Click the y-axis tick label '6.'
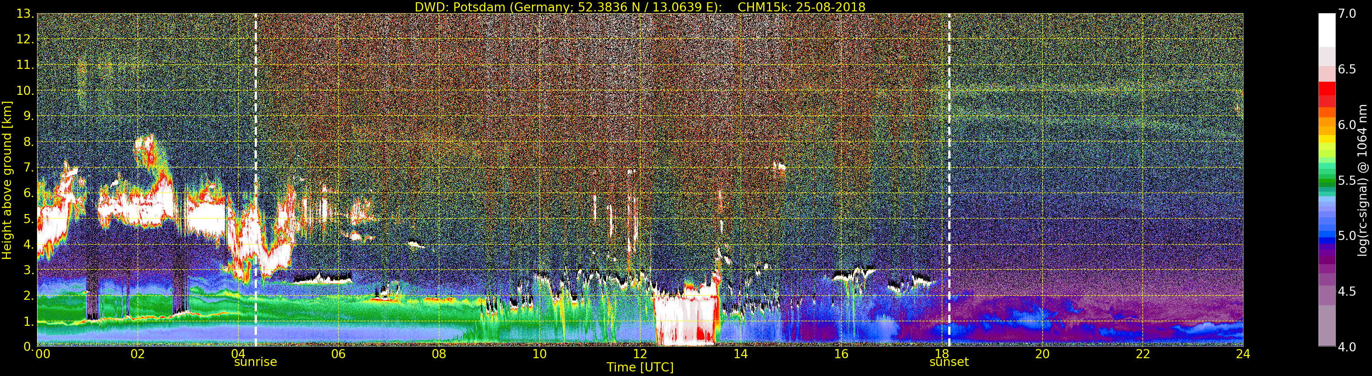The width and height of the screenshot is (1372, 376). [x=28, y=193]
